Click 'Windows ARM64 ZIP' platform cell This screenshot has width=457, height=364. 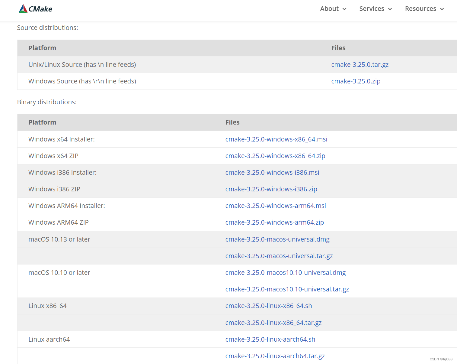click(59, 222)
